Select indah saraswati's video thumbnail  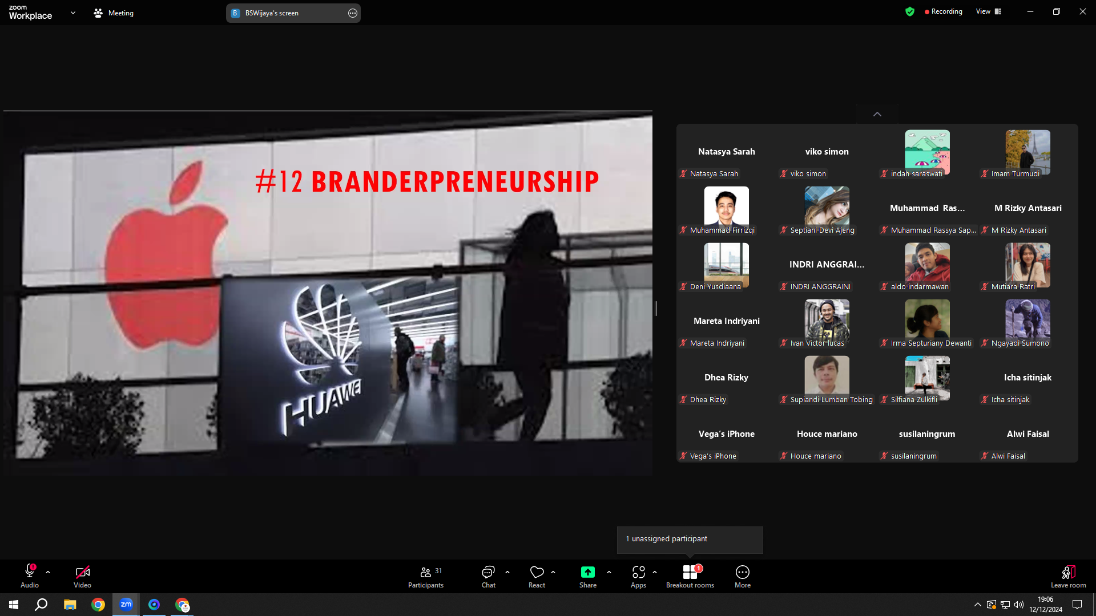pos(927,152)
